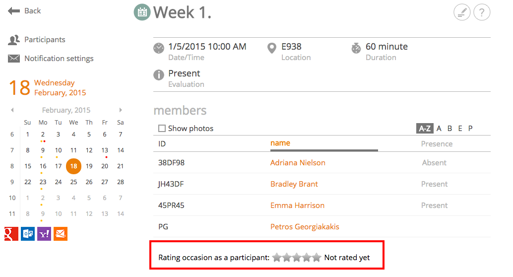Click the Outlook calendar export icon
This screenshot has width=513, height=277.
(28, 234)
